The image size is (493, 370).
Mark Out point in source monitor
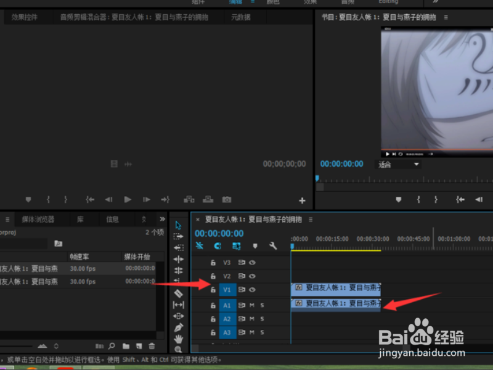click(x=65, y=199)
